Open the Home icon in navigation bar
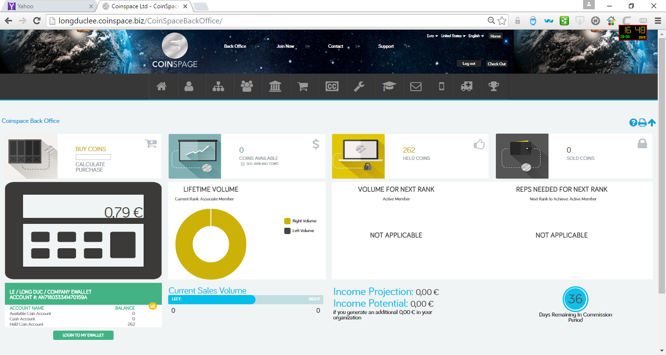The width and height of the screenshot is (666, 355). pyautogui.click(x=161, y=86)
